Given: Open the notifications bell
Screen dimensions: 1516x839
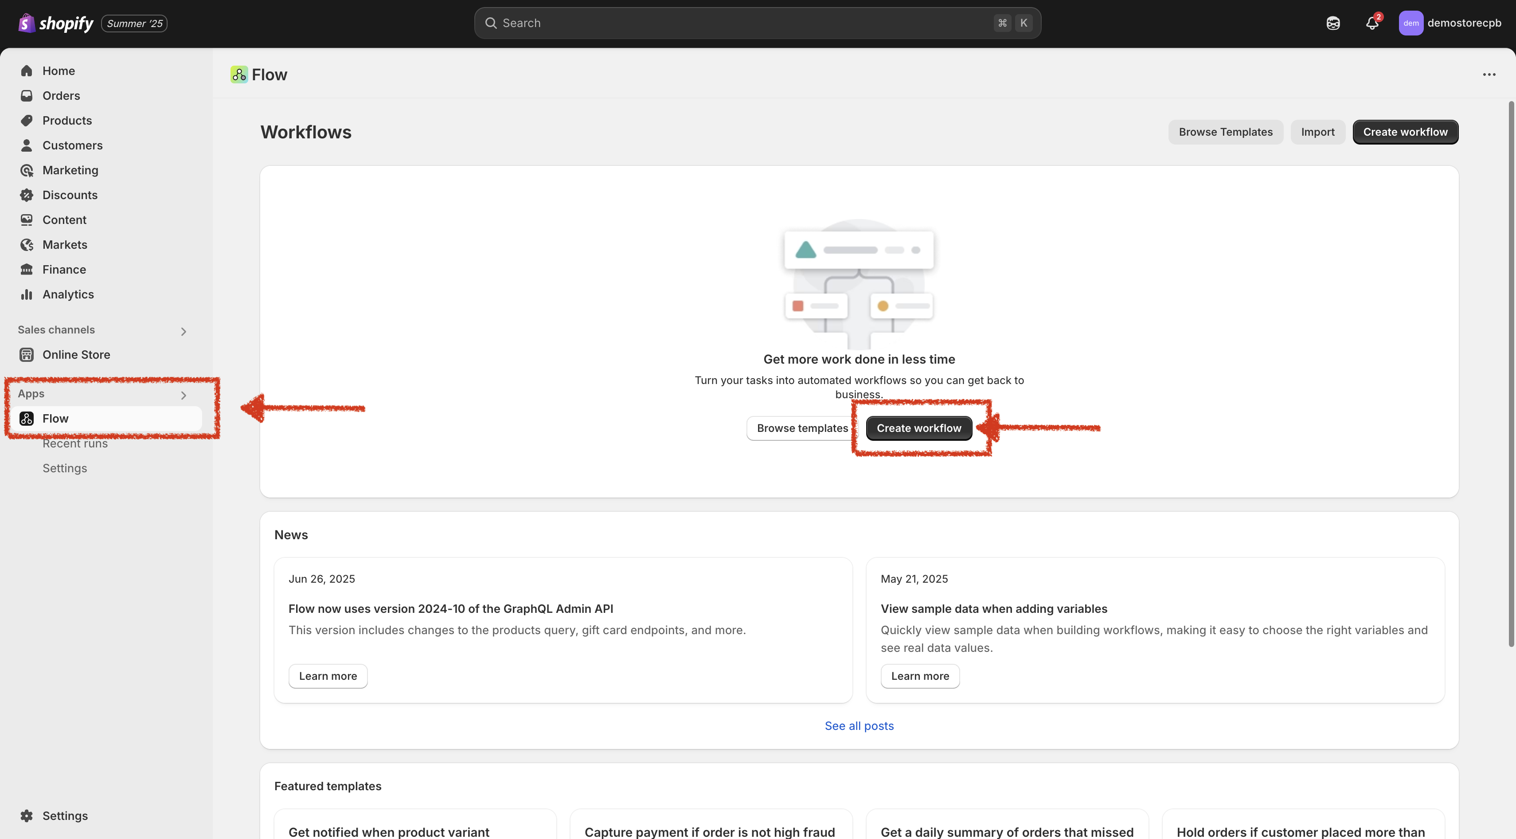Looking at the screenshot, I should (1372, 23).
